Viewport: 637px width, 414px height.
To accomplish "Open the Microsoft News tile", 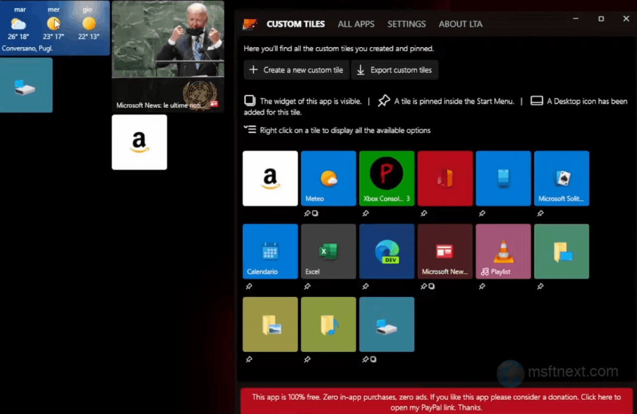I will pyautogui.click(x=445, y=251).
